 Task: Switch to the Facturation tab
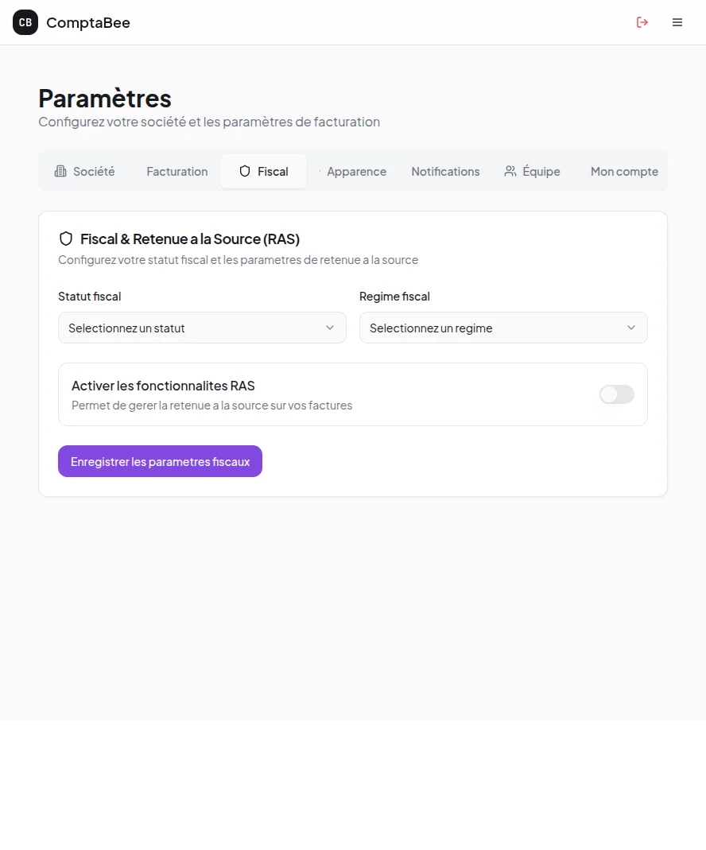(x=177, y=172)
